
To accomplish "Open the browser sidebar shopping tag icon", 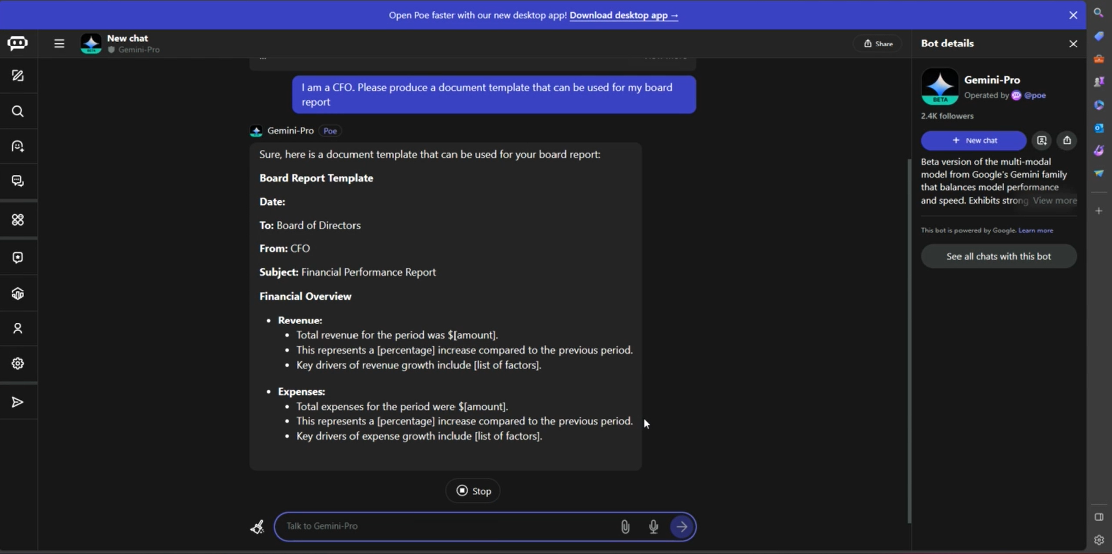I will click(1099, 36).
